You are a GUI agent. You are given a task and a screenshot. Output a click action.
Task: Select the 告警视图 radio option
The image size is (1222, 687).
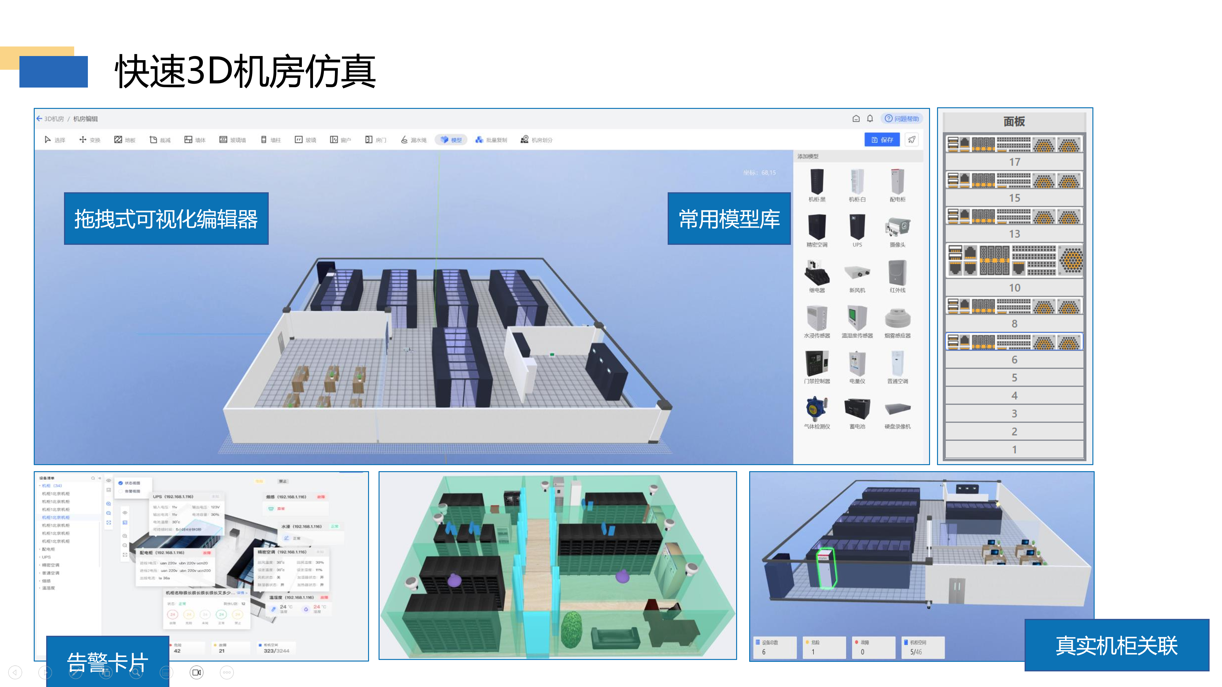[120, 492]
